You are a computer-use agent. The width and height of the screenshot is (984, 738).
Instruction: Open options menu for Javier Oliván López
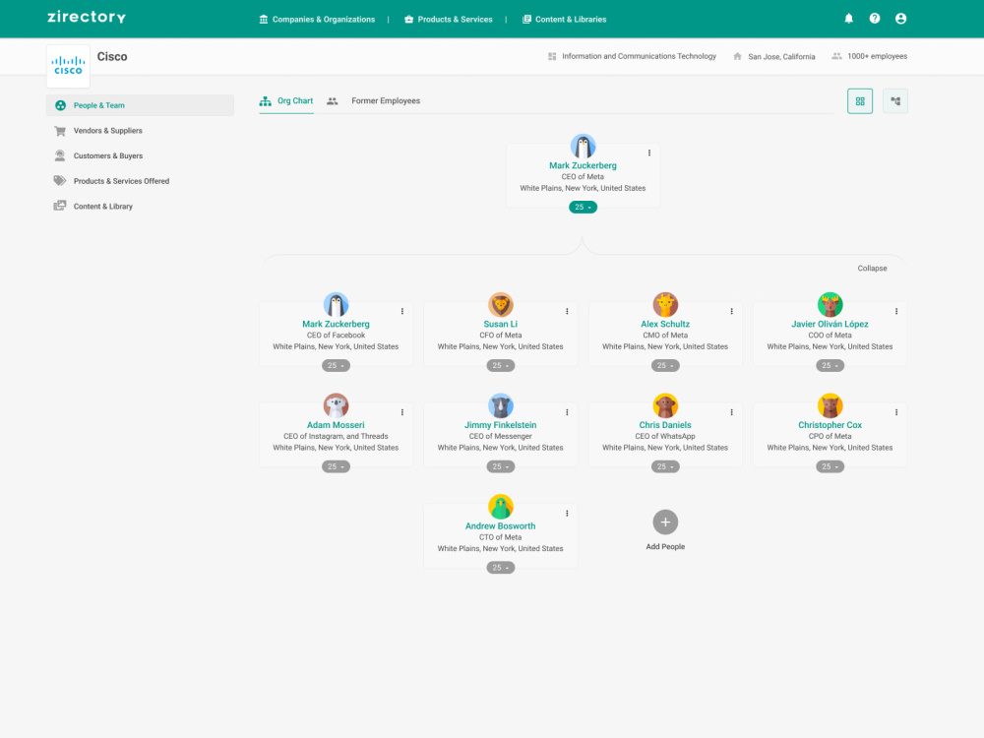(x=896, y=311)
